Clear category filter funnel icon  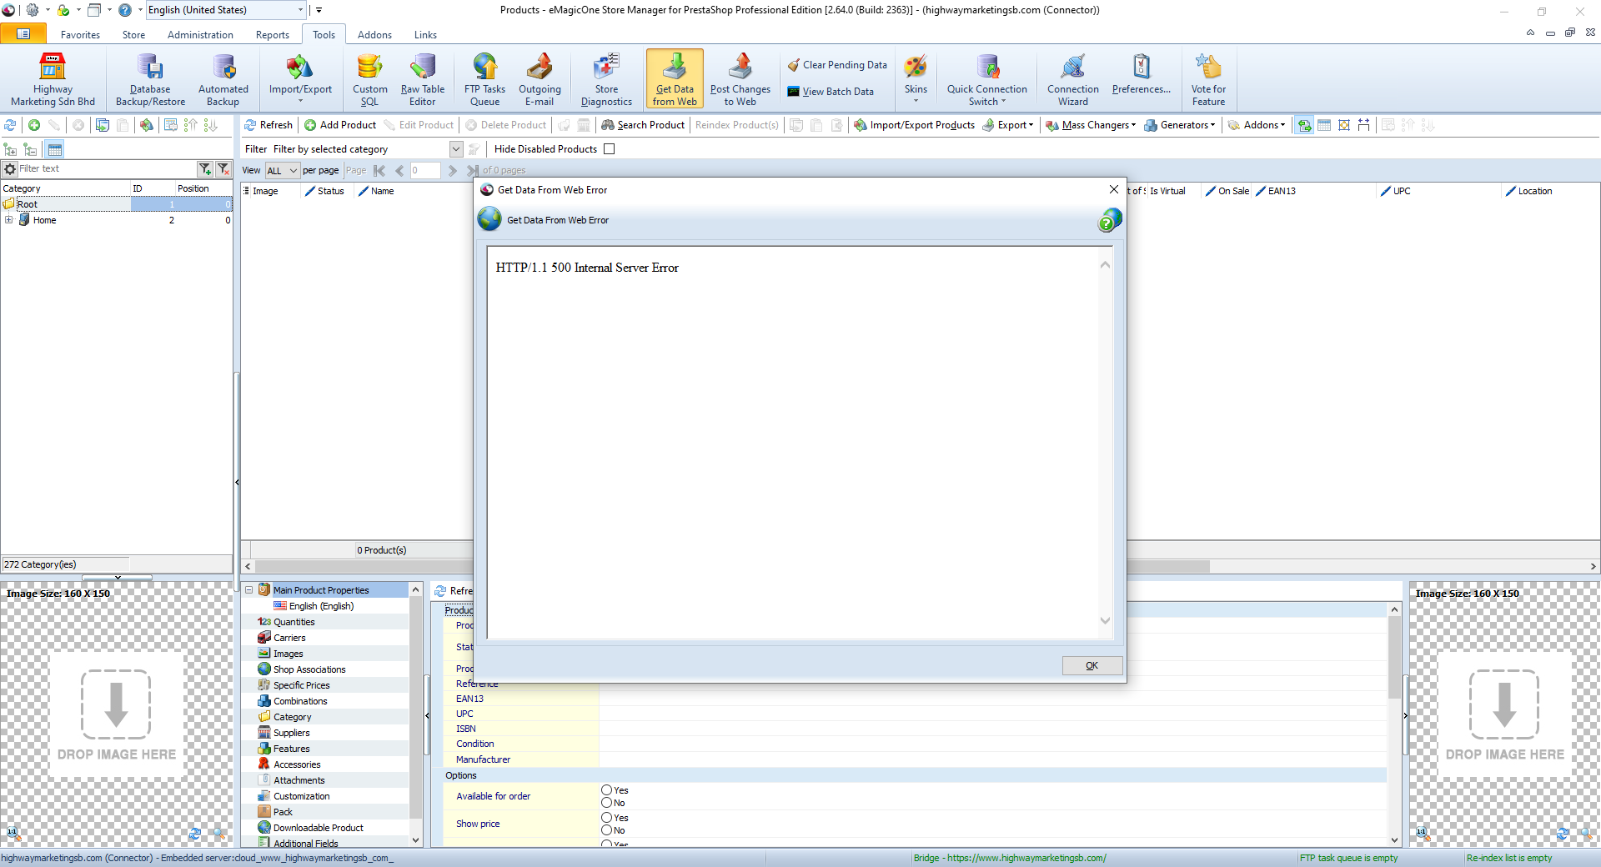click(x=223, y=169)
